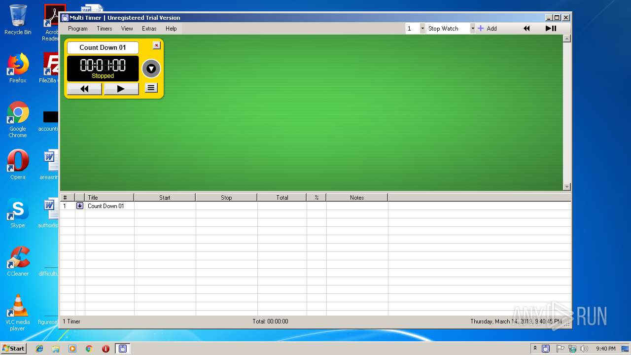Click the Add timer button
This screenshot has height=355, width=631.
pos(487,29)
